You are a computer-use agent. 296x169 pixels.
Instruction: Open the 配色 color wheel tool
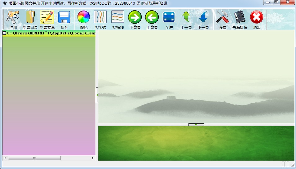pyautogui.click(x=84, y=20)
